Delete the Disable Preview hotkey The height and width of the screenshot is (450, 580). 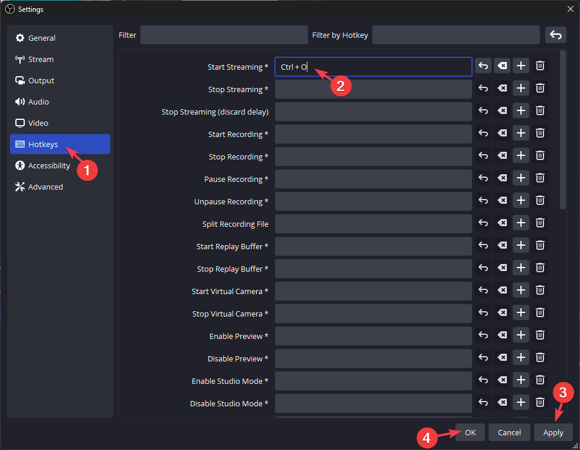tap(540, 357)
